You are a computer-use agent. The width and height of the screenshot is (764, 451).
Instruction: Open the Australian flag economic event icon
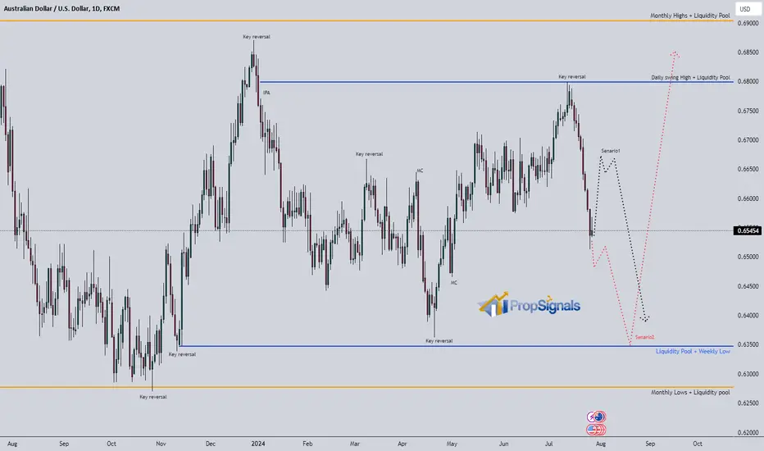pyautogui.click(x=600, y=417)
